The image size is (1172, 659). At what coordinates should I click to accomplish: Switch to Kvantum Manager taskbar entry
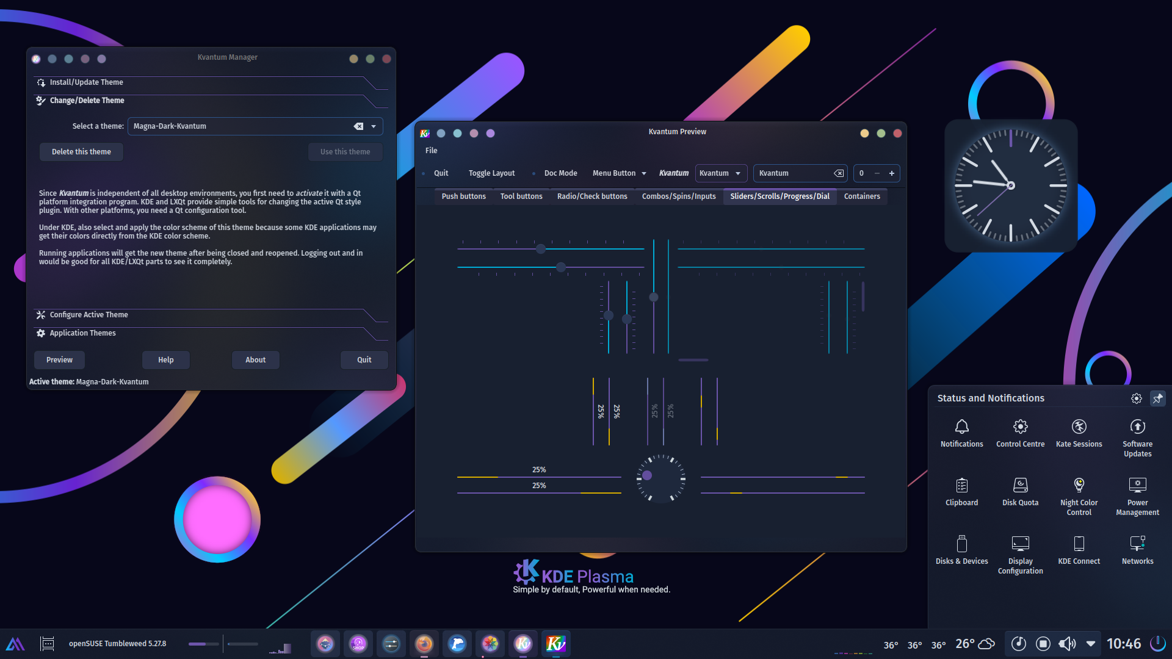point(523,644)
